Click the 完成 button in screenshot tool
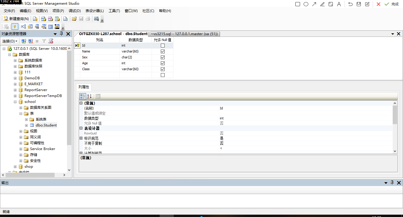This screenshot has height=217, width=403. pyautogui.click(x=395, y=4)
